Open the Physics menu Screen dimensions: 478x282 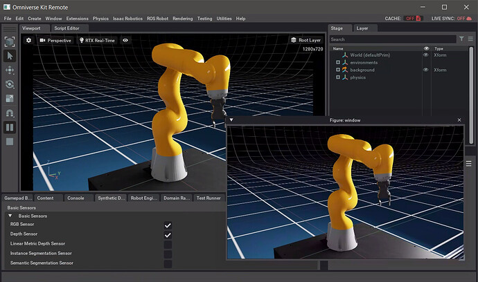point(100,19)
